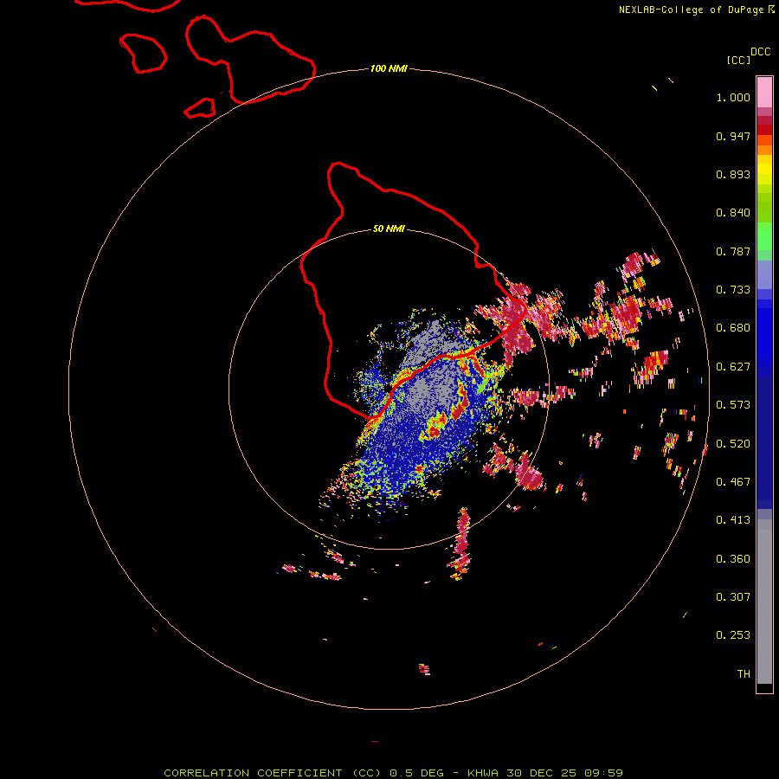Click the small island outline southwest of Maui
Image resolution: width=779 pixels, height=779 pixels.
point(200,108)
